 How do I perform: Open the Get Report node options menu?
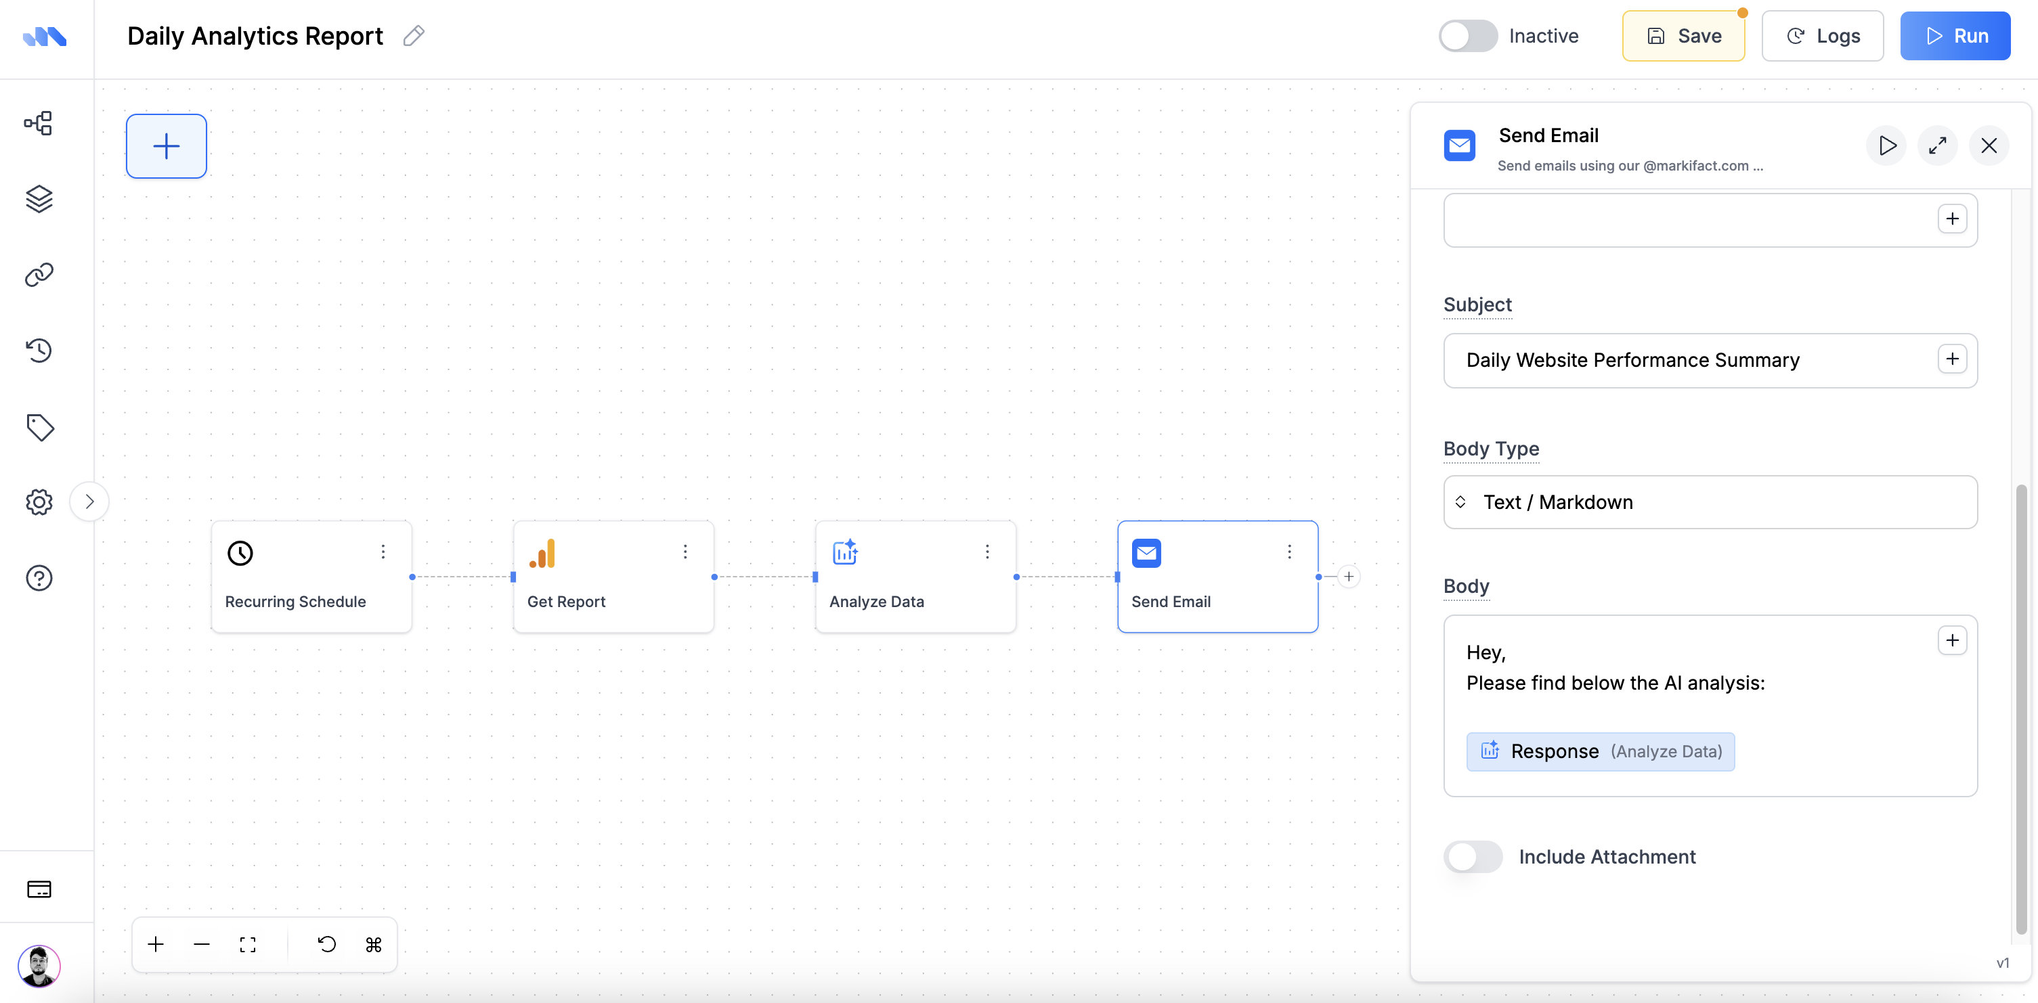(685, 552)
